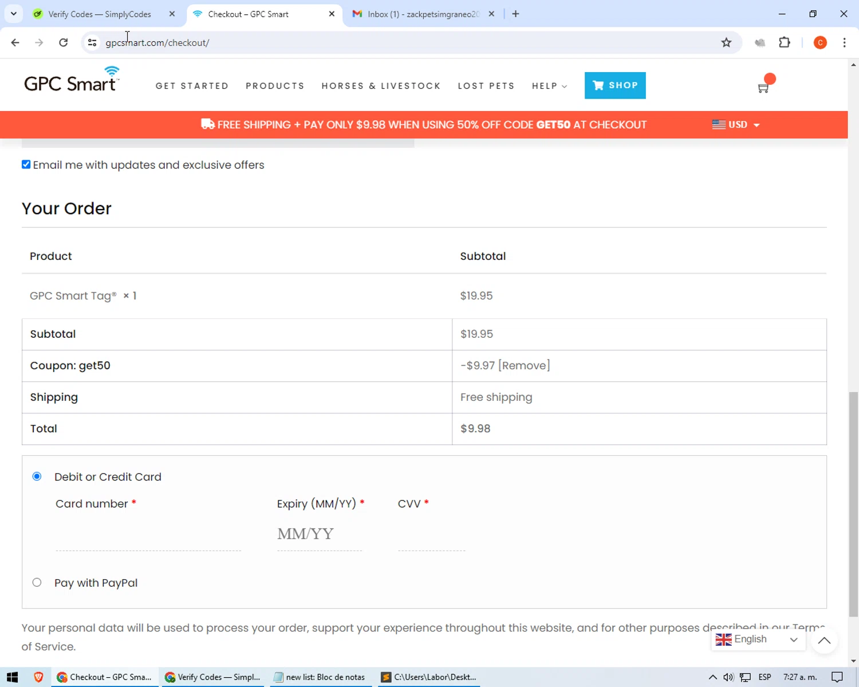This screenshot has width=859, height=687.
Task: Click the Free shipping value cell
Action: [x=496, y=397]
